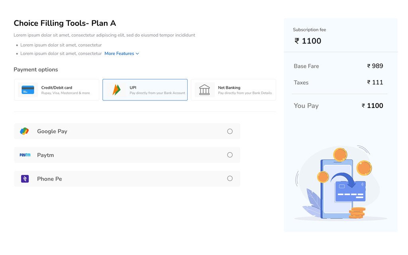This screenshot has width=408, height=255.
Task: Click the ₹ 1100 subscription fee amount
Action: pyautogui.click(x=308, y=41)
